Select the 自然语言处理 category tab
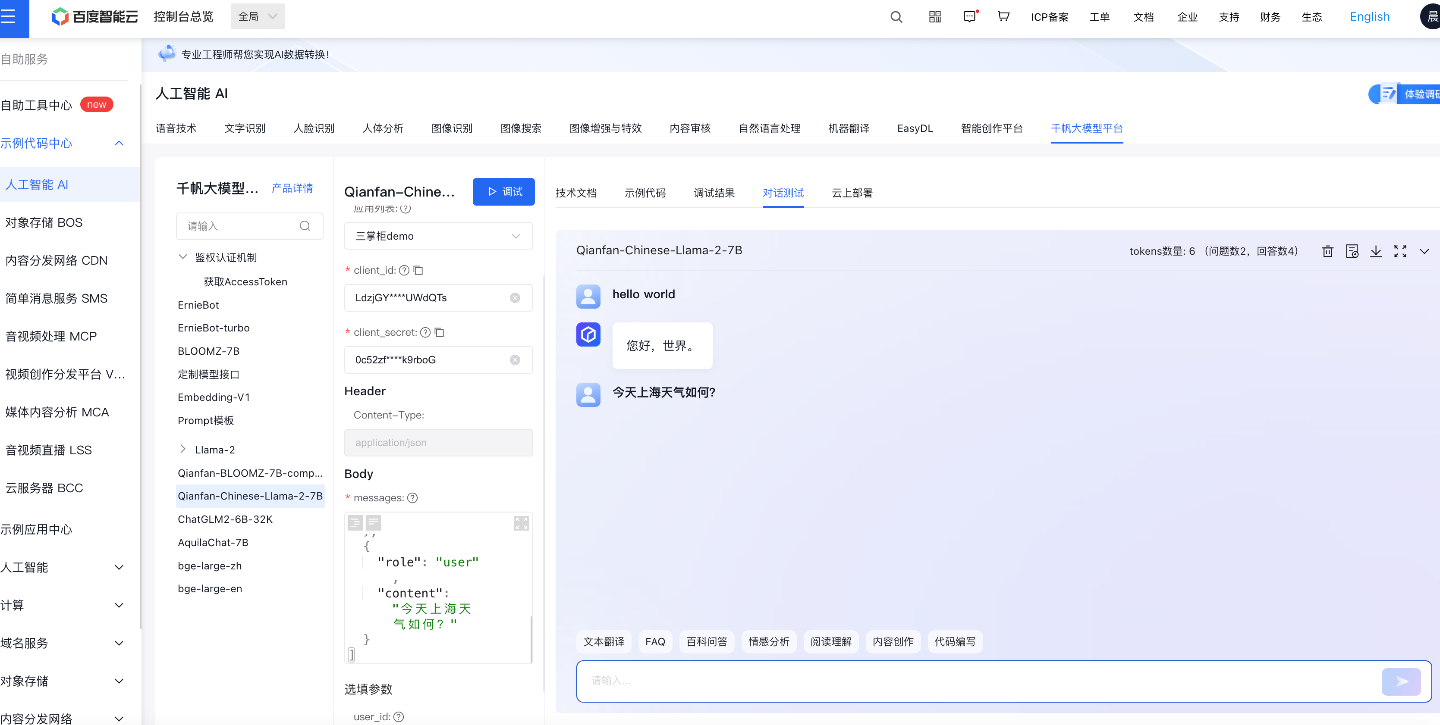The width and height of the screenshot is (1440, 725). pyautogui.click(x=769, y=128)
